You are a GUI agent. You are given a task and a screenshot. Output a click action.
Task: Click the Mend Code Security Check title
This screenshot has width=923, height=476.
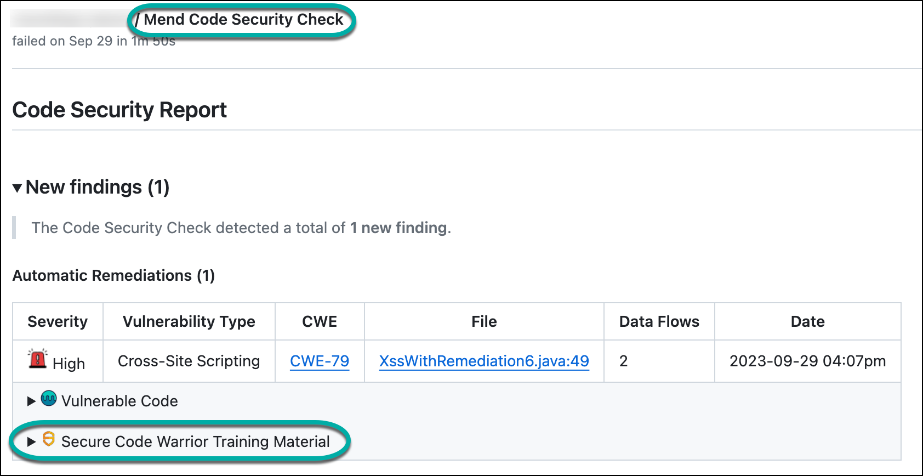(x=243, y=20)
